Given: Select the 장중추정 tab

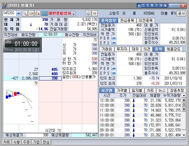Looking at the screenshot, I should pyautogui.click(x=177, y=90).
